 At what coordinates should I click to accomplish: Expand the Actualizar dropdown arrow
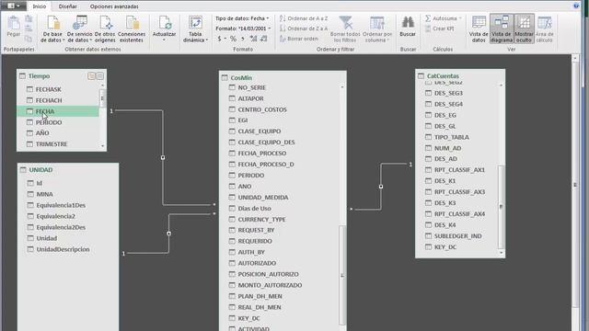click(x=164, y=40)
